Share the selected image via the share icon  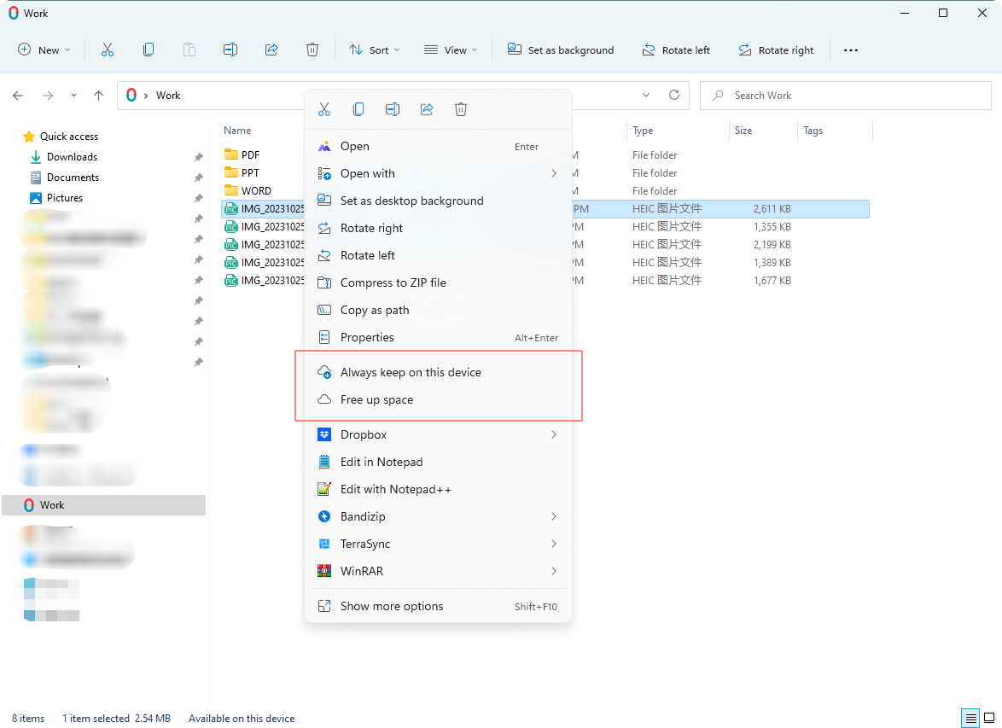pos(427,109)
